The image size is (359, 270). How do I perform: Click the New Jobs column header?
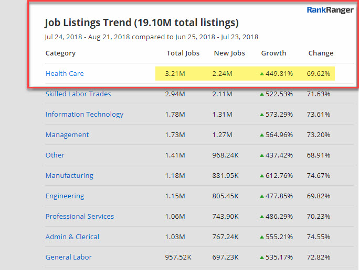[x=229, y=53]
